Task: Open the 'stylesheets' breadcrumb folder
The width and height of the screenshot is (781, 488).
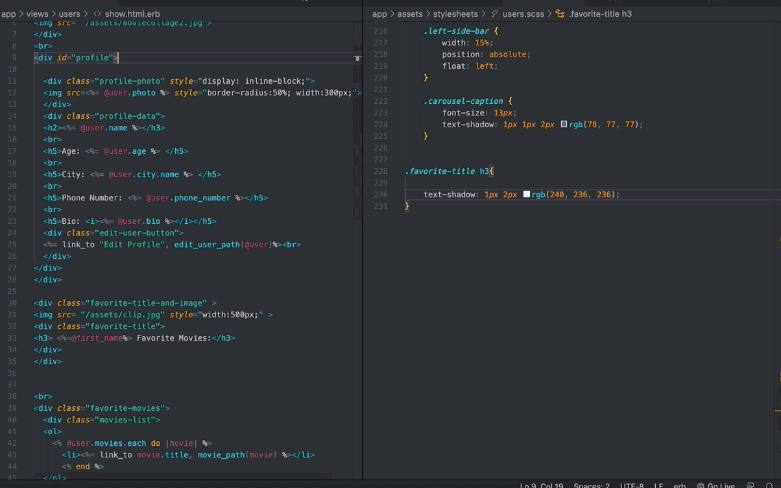Action: [455, 14]
